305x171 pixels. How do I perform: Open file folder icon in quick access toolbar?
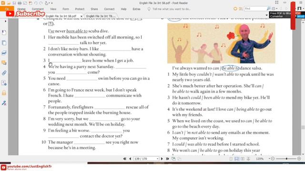(x=9, y=3)
